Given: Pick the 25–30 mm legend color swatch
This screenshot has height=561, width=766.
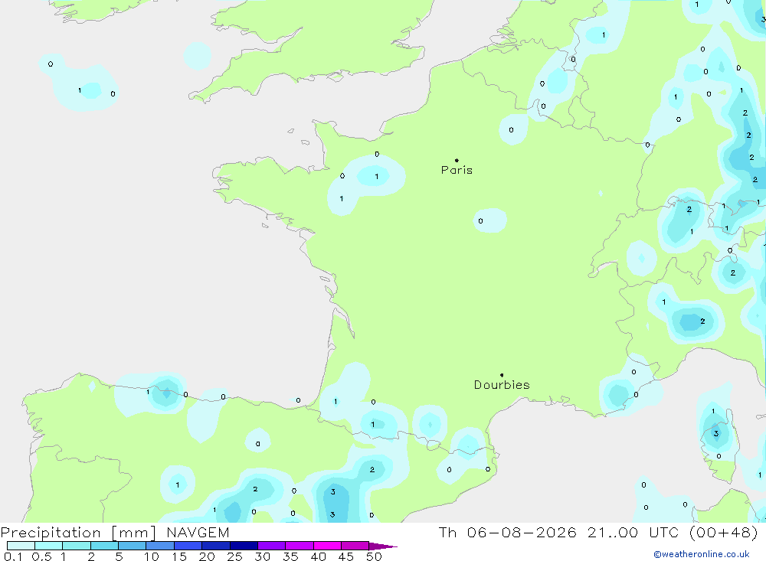Looking at the screenshot, I should 244,546.
